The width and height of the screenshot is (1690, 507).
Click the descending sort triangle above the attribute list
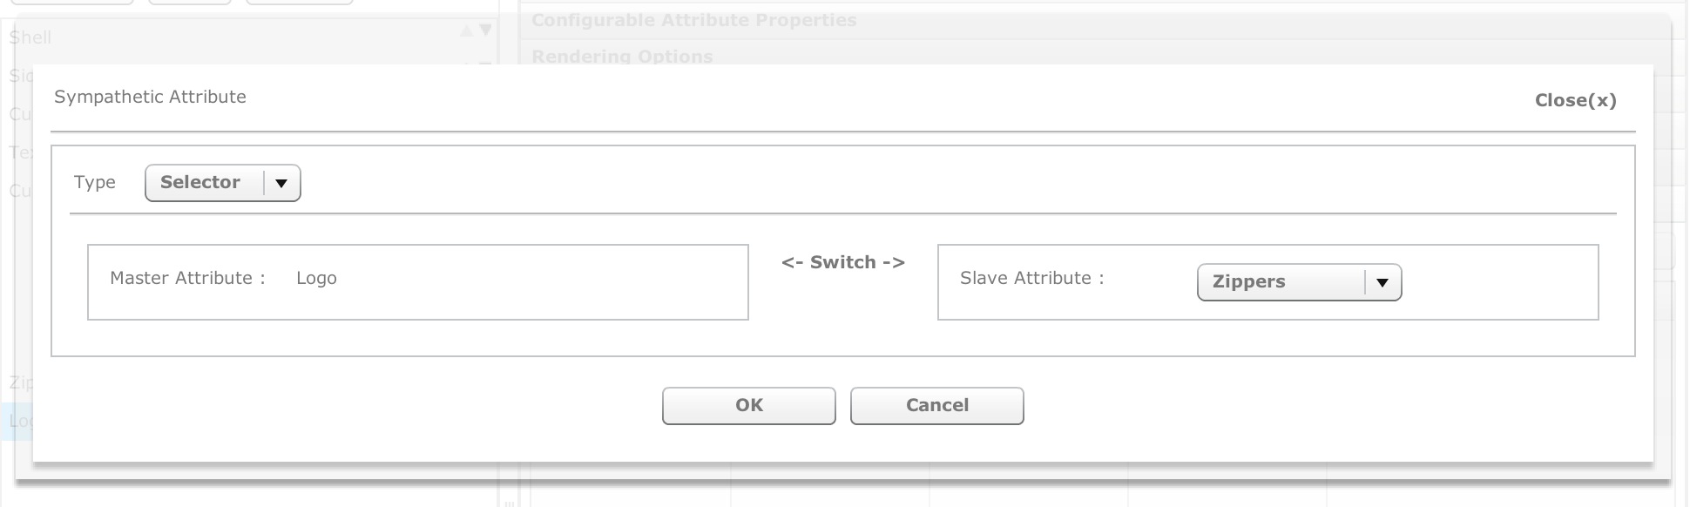485,29
